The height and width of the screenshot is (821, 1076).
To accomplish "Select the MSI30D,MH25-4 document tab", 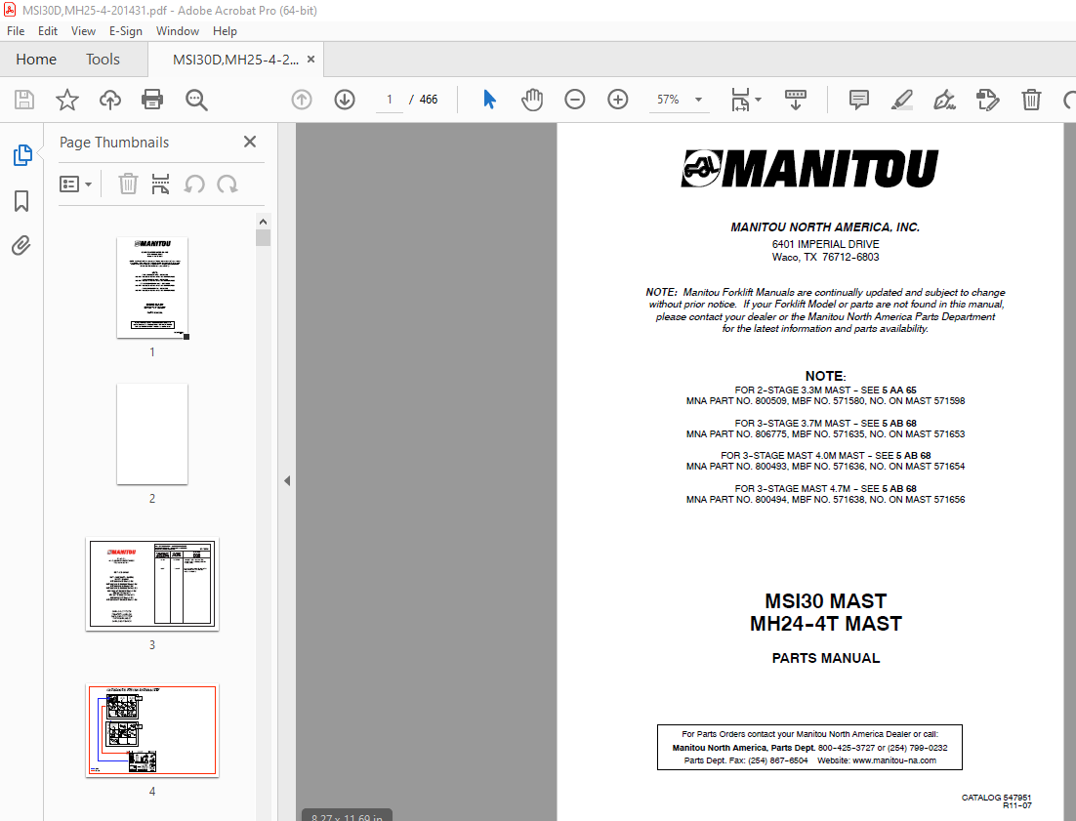I will click(x=235, y=60).
